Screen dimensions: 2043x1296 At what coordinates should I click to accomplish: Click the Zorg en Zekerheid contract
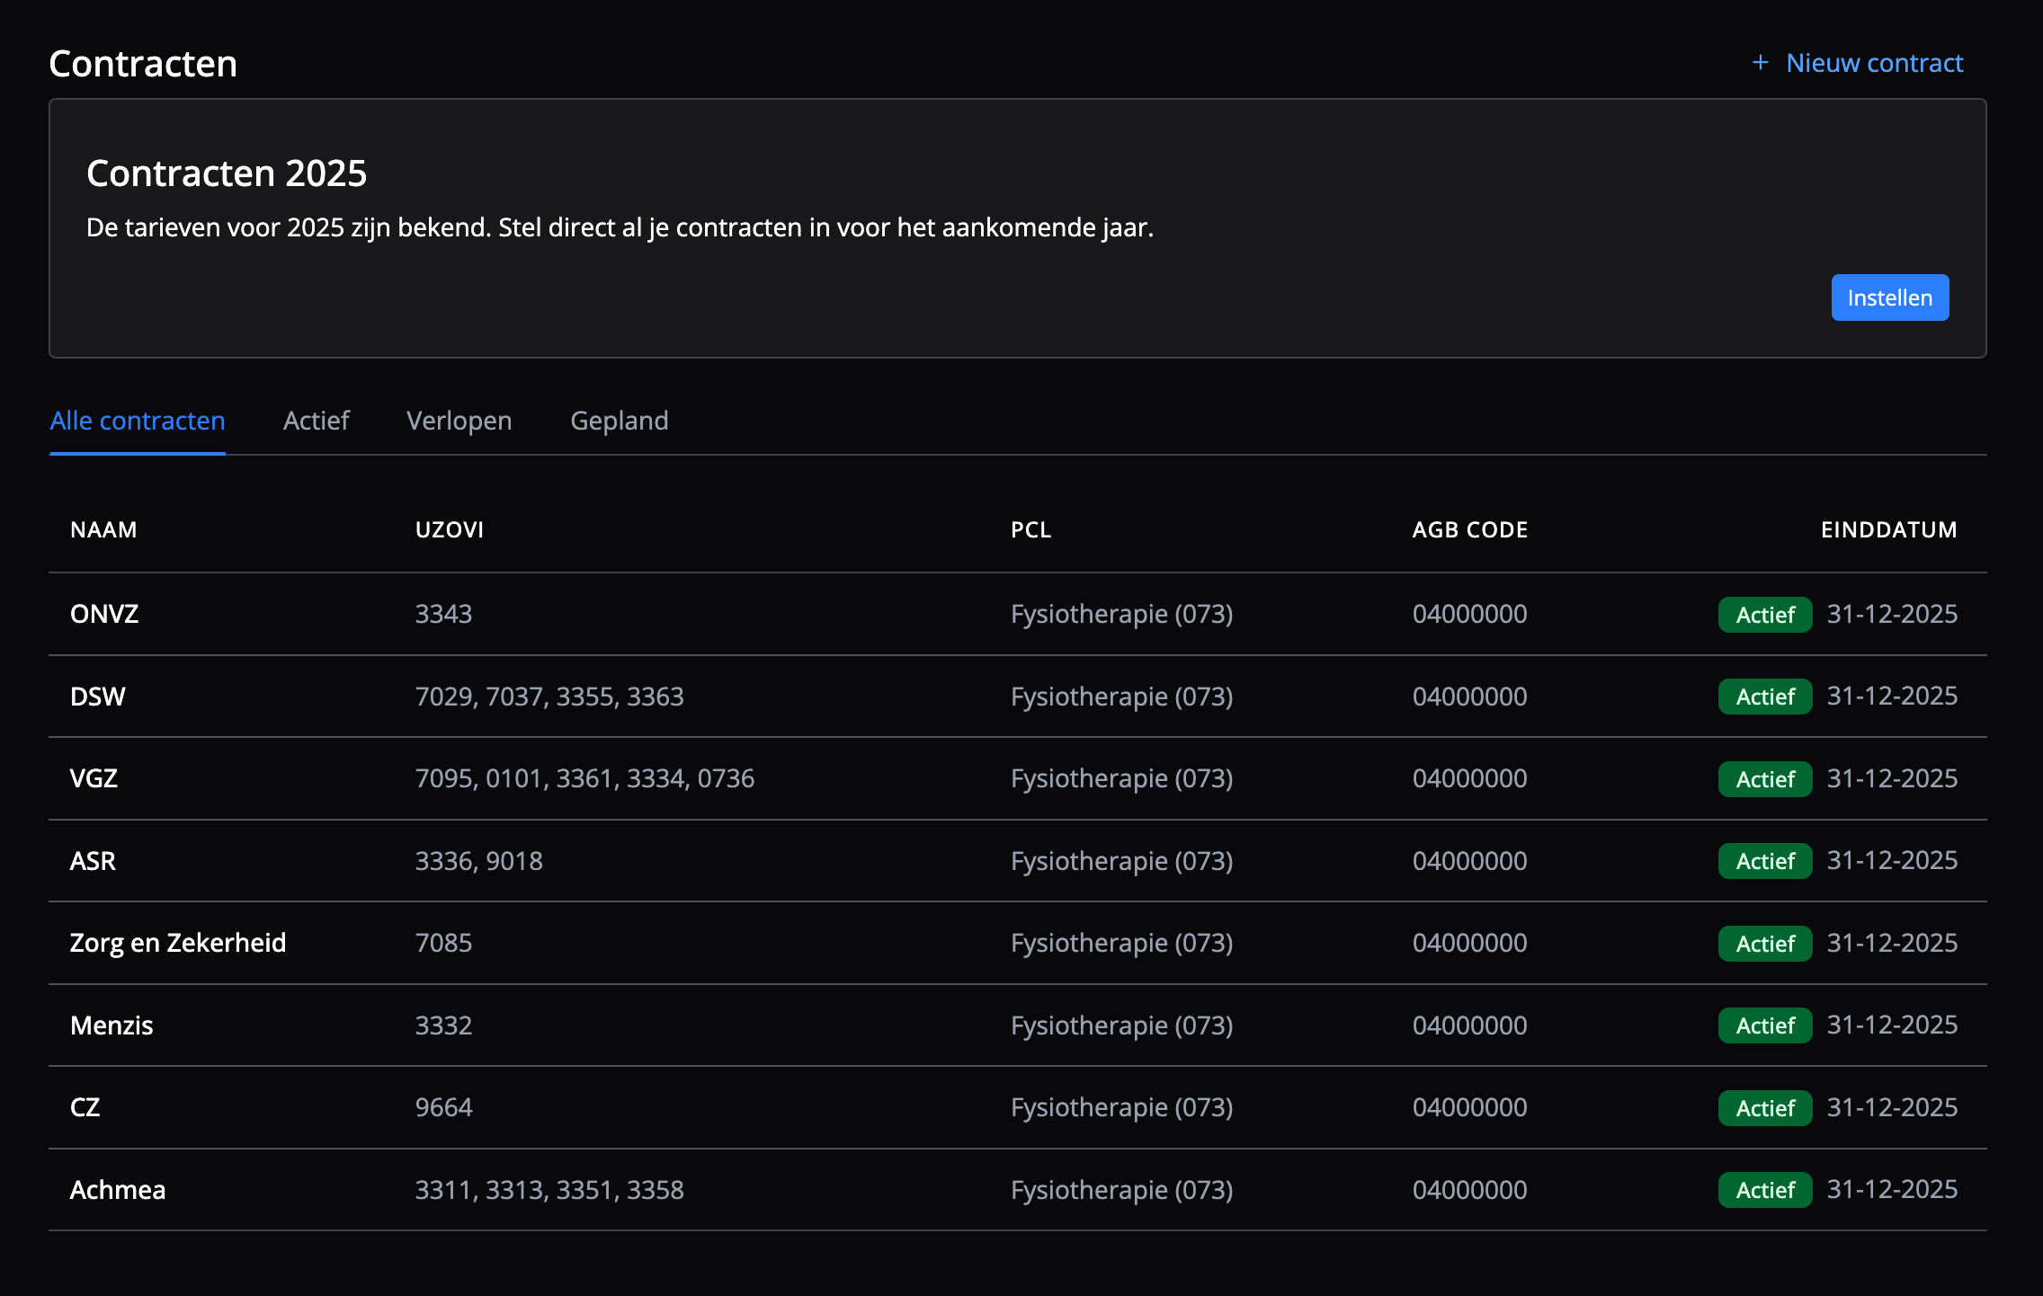[x=178, y=943]
